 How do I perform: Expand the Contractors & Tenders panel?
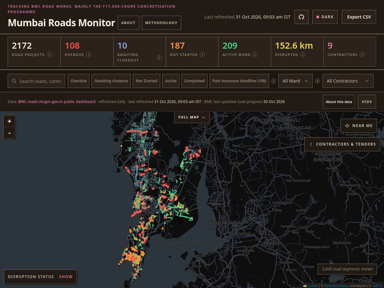342,144
